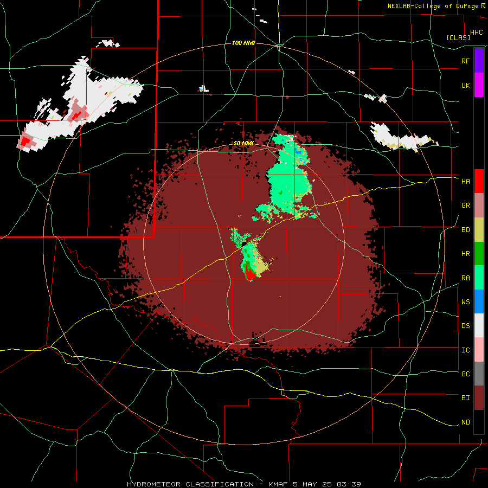Select the 'GR' graupel label text
Screen dimensions: 488x488
coord(465,206)
